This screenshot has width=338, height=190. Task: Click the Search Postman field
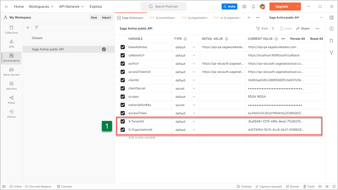coord(163,7)
